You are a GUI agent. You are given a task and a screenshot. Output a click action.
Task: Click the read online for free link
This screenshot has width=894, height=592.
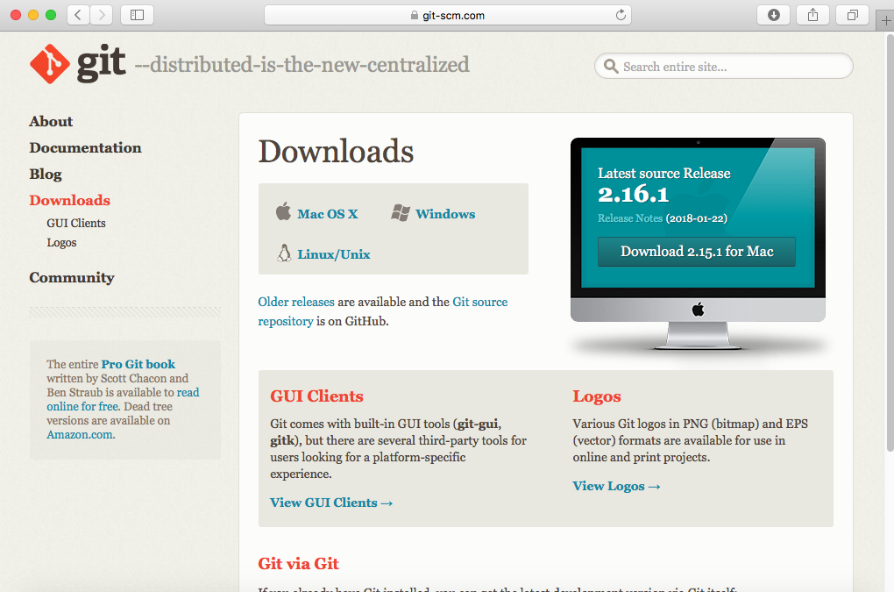point(124,399)
